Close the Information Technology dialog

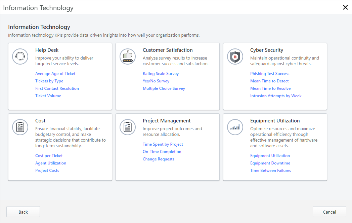coord(345,7)
